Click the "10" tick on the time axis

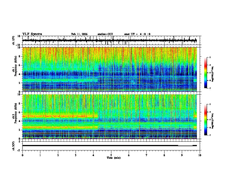click(200, 155)
